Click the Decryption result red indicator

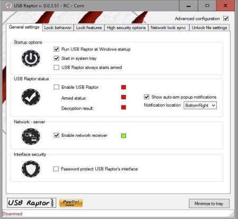pyautogui.click(x=124, y=107)
